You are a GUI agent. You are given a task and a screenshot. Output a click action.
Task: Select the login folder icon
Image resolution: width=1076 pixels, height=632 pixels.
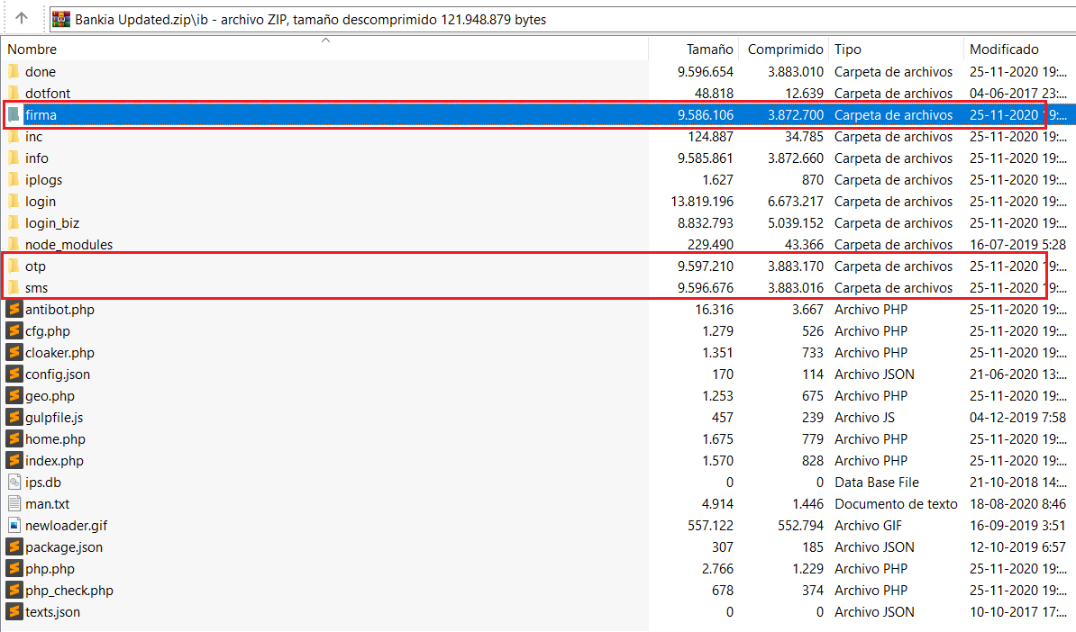point(14,201)
